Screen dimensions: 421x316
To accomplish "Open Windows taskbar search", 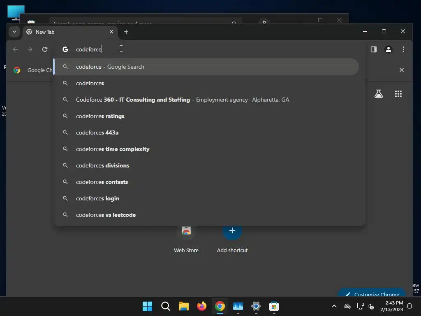I will click(165, 306).
